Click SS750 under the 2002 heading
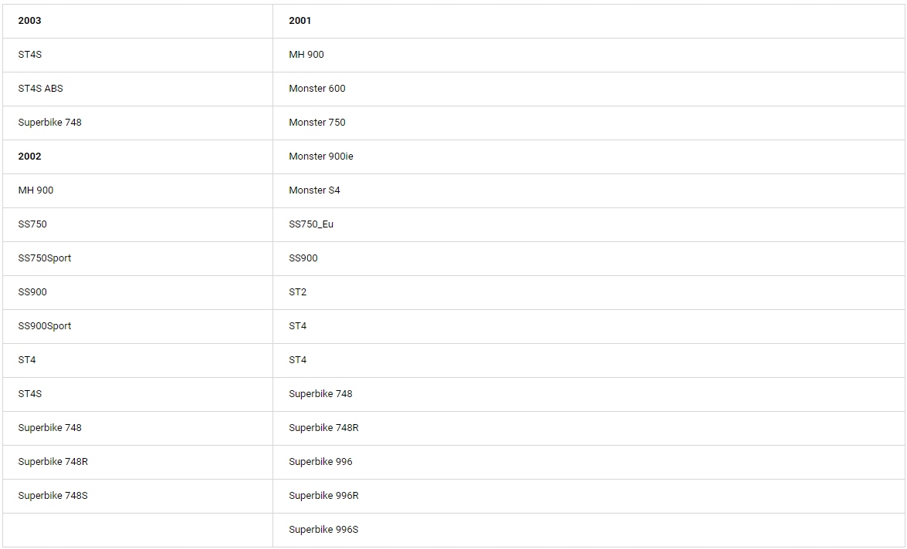The width and height of the screenshot is (907, 549). (32, 224)
